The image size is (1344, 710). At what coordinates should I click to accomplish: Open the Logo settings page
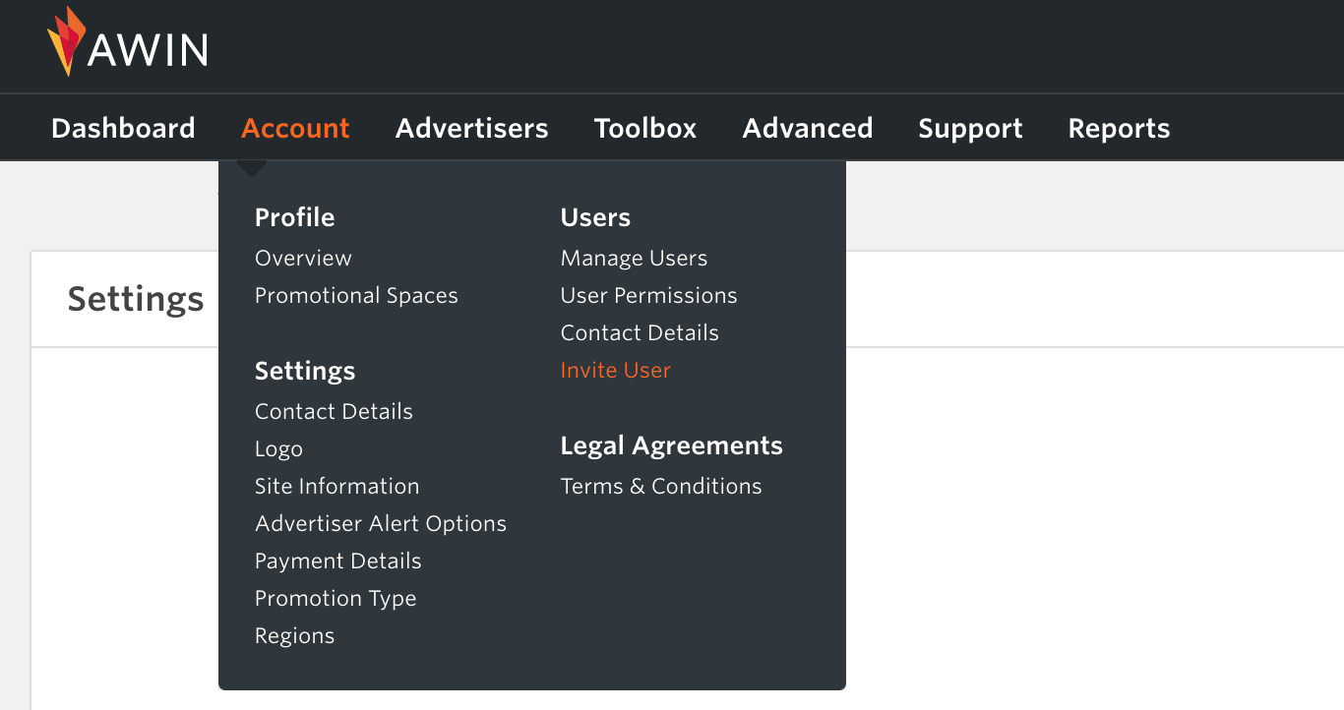pyautogui.click(x=278, y=448)
